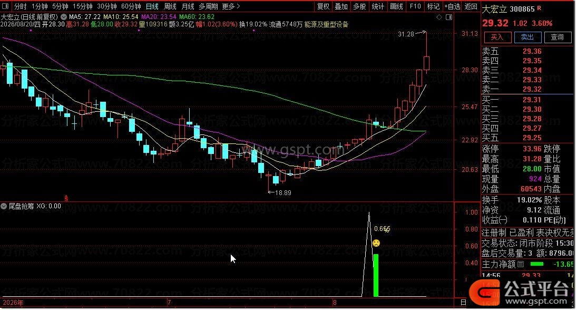The image size is (577, 310).
Task: Click the green 主力净额 bar indicator
Action: point(537,264)
